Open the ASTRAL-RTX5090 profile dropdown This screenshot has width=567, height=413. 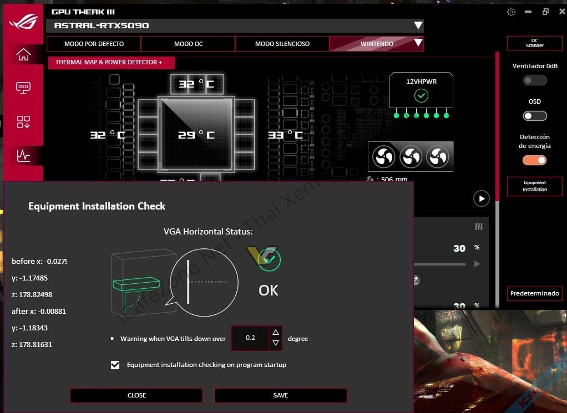(419, 25)
